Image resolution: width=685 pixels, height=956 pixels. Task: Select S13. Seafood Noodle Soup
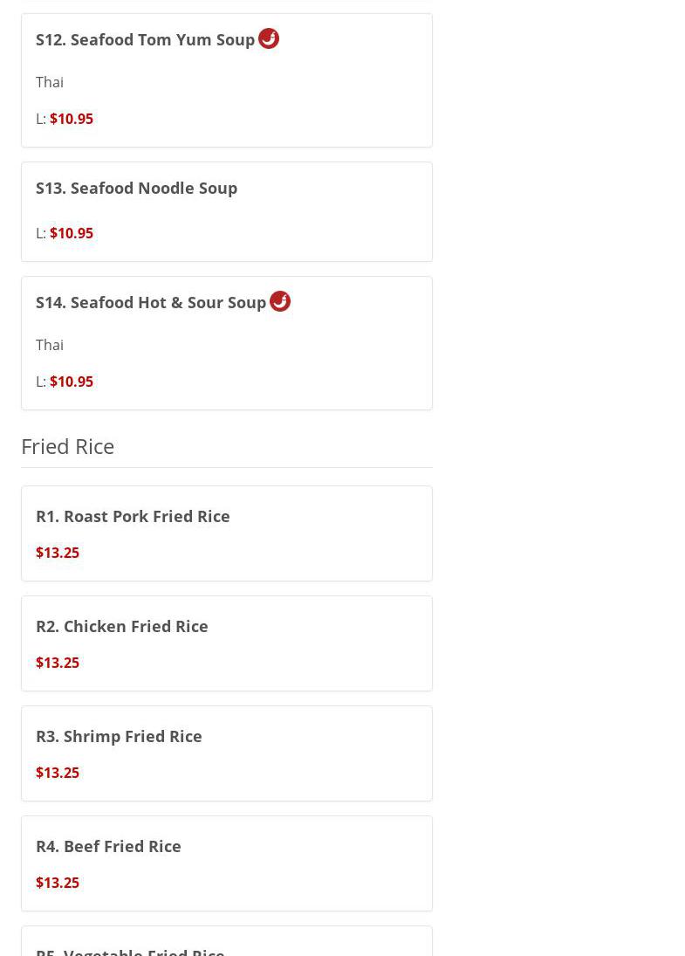click(x=136, y=189)
